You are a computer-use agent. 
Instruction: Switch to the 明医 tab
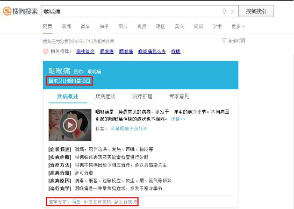(x=160, y=27)
